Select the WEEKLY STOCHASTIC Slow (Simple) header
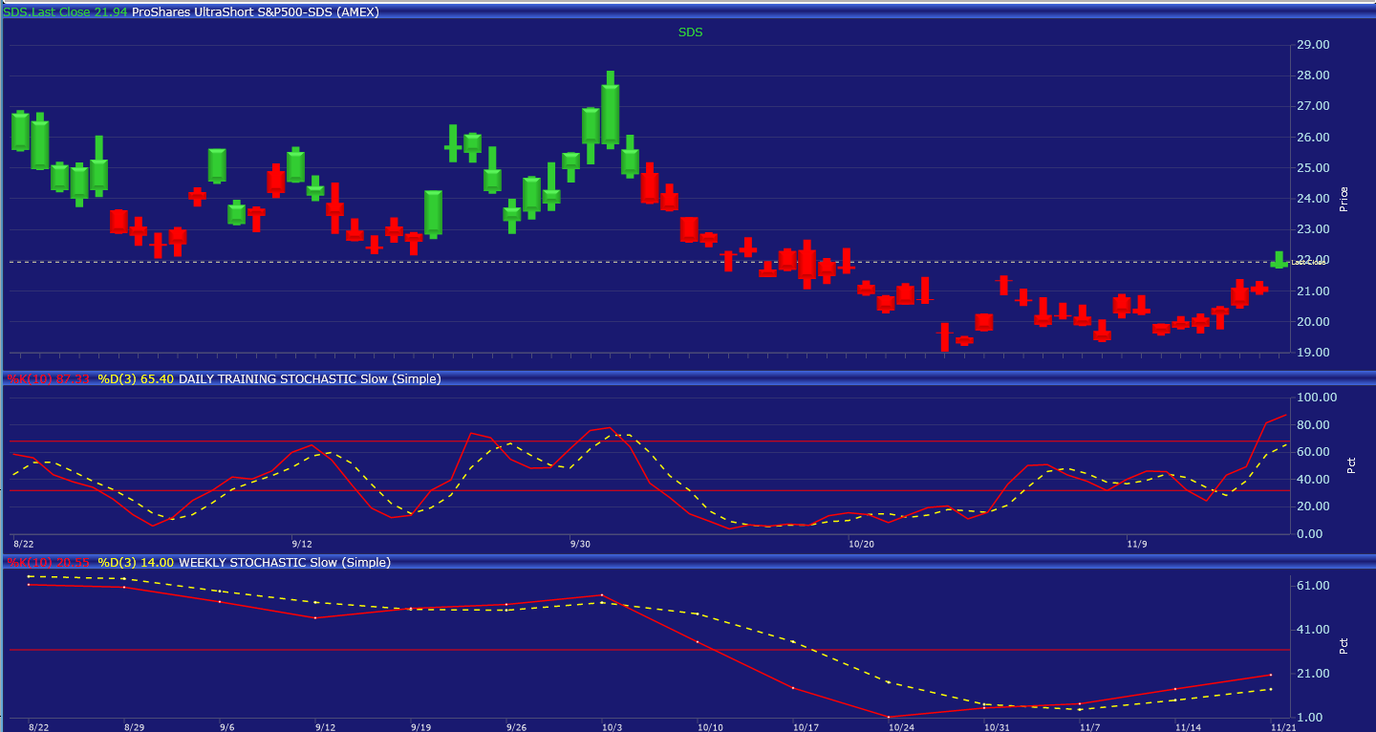This screenshot has width=1376, height=732. [x=285, y=563]
